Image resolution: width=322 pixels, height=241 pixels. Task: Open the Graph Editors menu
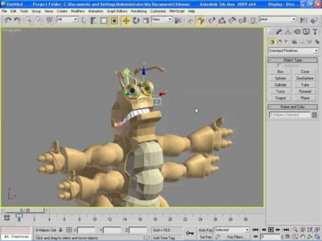tap(117, 11)
